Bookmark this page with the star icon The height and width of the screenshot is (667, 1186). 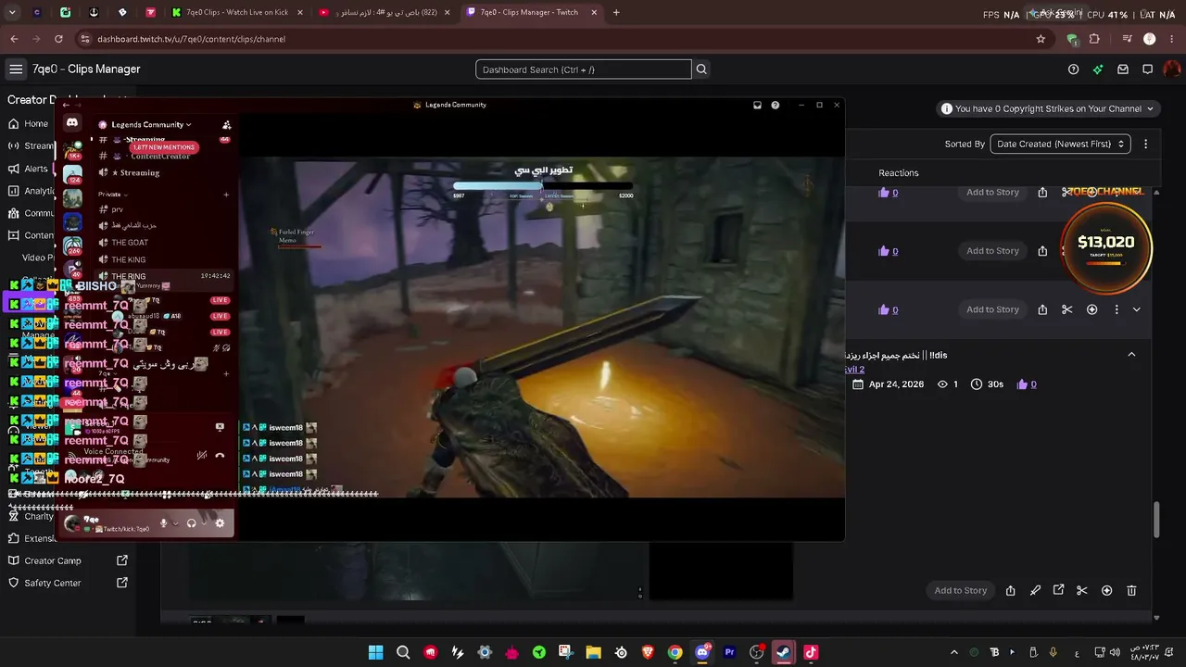(1041, 39)
